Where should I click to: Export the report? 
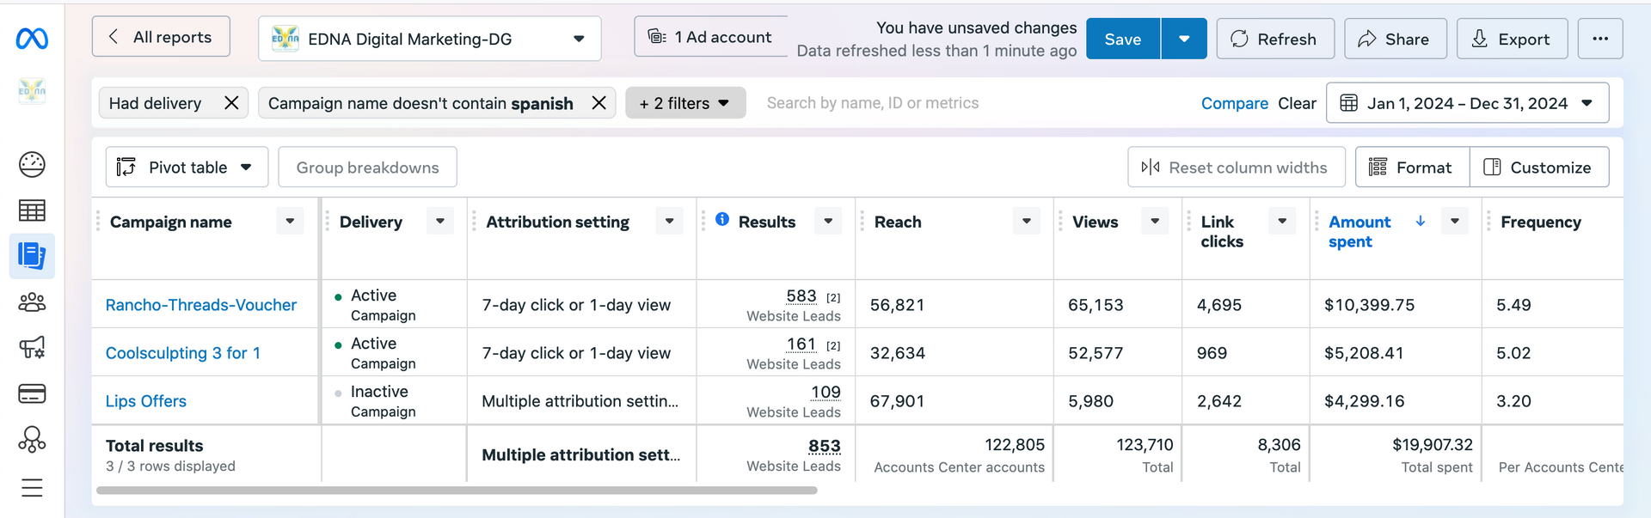[x=1512, y=39]
